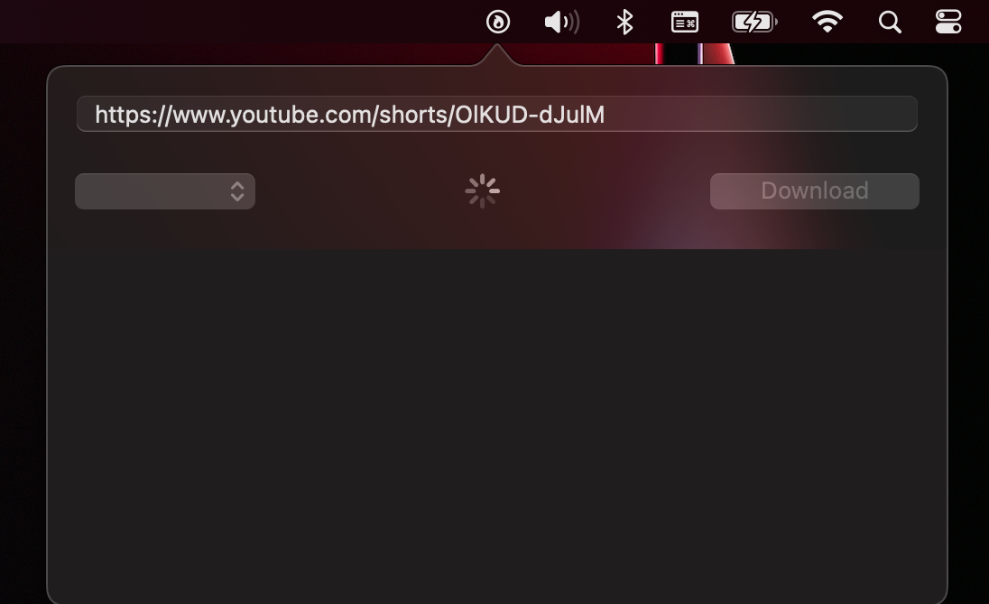Click the red wallpaper strip above popover

pos(695,53)
